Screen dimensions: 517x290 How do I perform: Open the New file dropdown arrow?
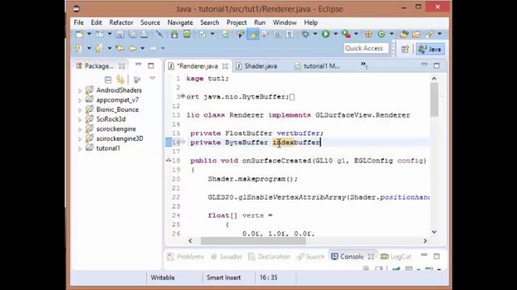click(89, 34)
